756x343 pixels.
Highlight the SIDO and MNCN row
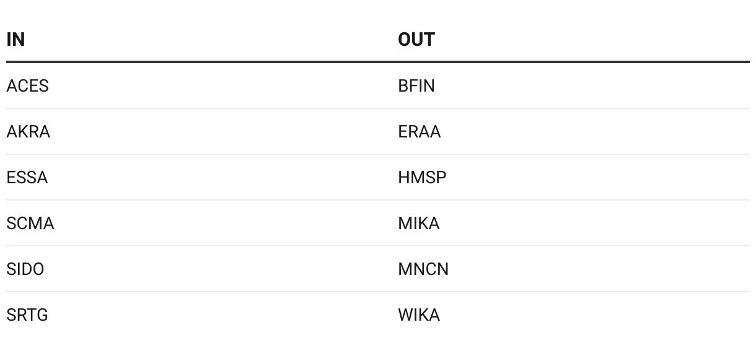(x=378, y=269)
